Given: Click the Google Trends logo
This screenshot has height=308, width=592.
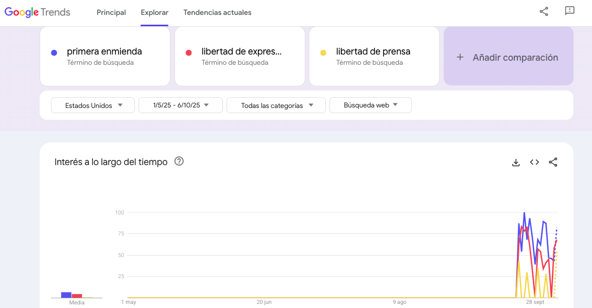Looking at the screenshot, I should (38, 12).
